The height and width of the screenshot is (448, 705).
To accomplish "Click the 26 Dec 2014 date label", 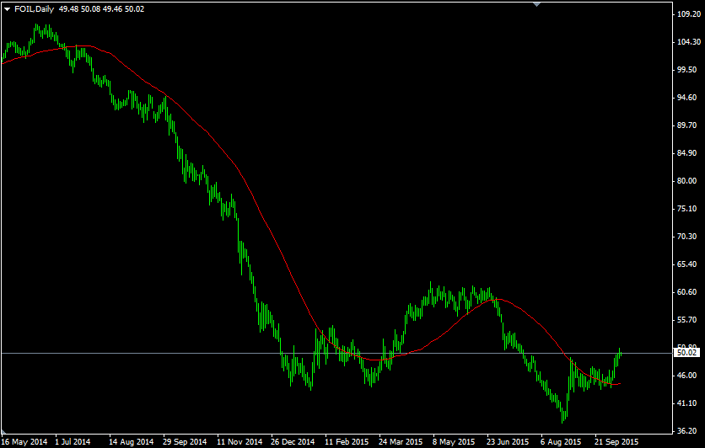I will (293, 442).
